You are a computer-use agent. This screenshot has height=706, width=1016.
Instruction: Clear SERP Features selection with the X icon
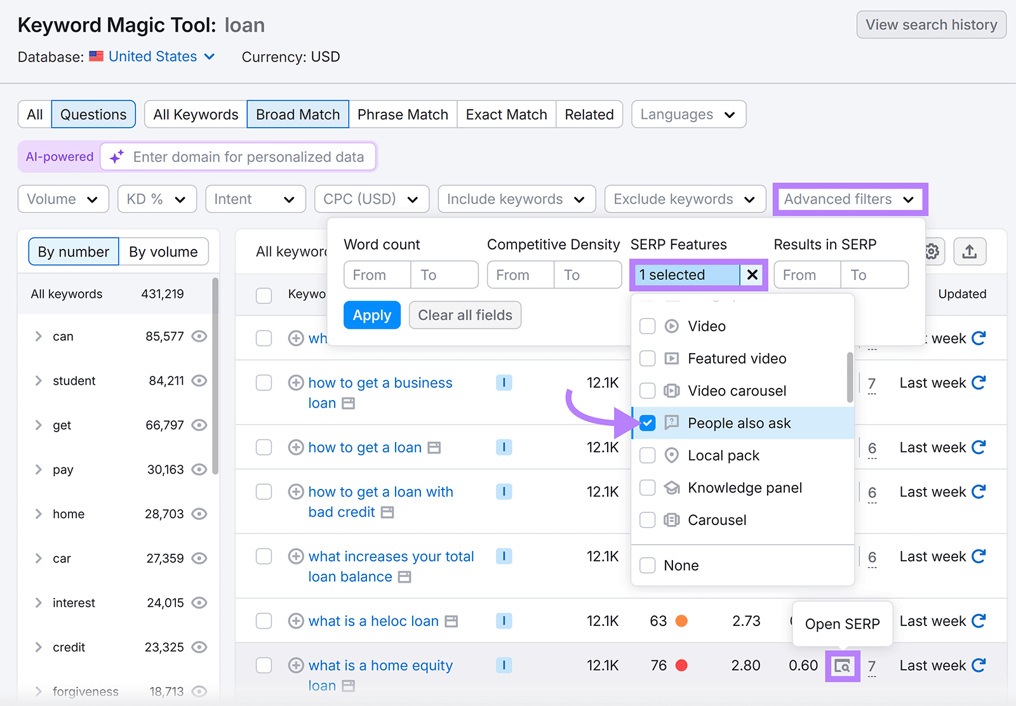click(752, 274)
